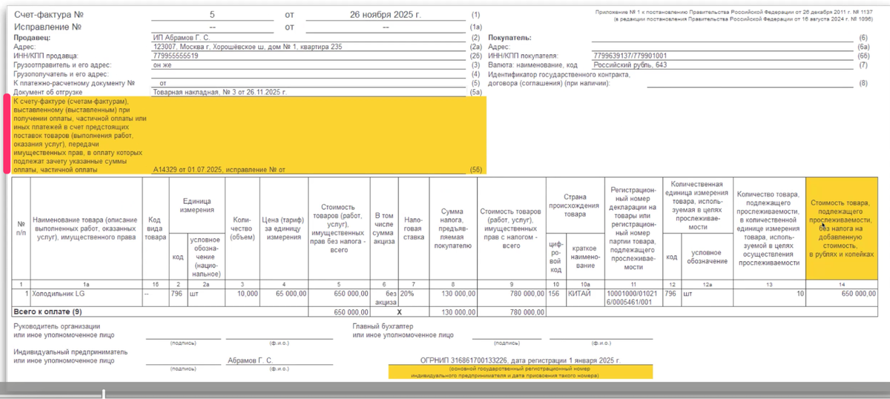The image size is (890, 399).
Task: Click the seller name "ИП Абрамов Г. С." in the header
Action: point(182,37)
